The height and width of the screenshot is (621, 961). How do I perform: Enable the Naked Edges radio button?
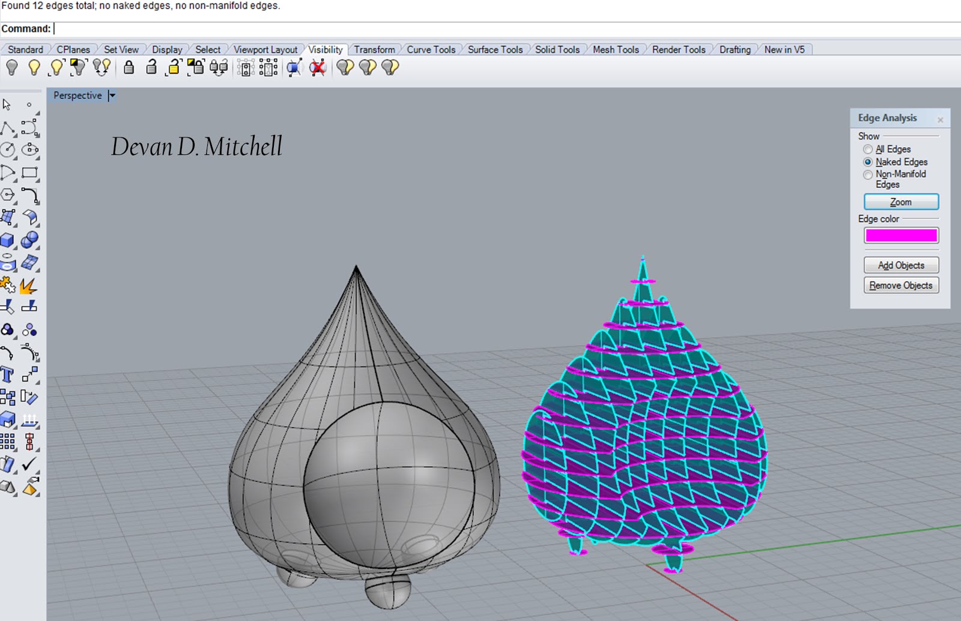[x=867, y=162]
